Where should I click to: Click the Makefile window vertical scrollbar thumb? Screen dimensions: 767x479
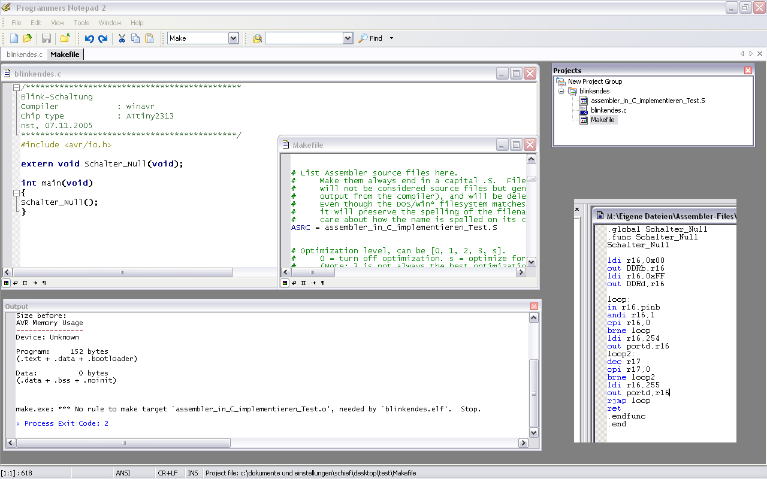531,178
